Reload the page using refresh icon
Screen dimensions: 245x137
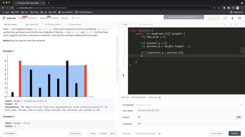click(12, 8)
